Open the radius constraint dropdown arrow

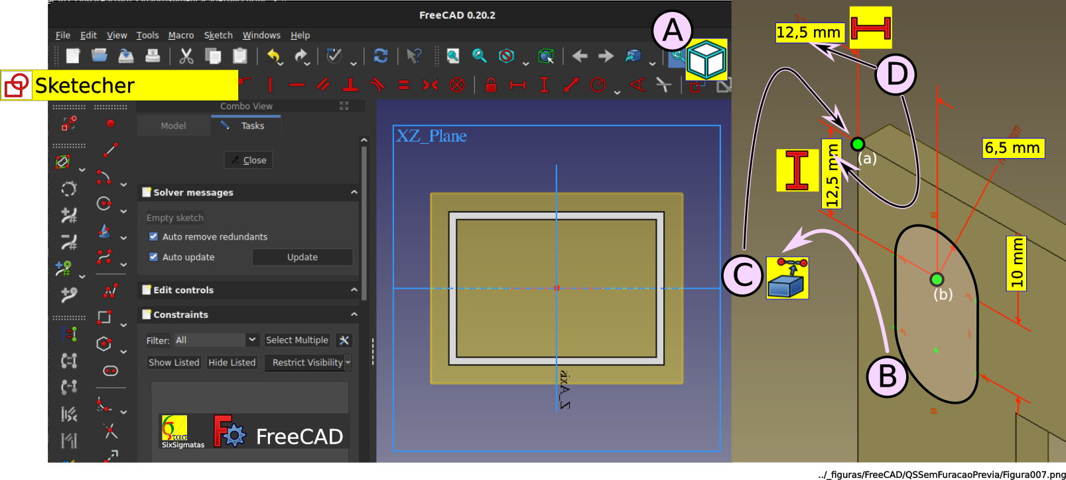[618, 92]
